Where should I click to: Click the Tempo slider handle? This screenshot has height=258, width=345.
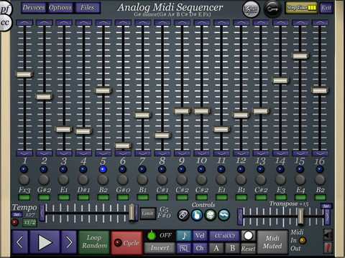(x=132, y=212)
